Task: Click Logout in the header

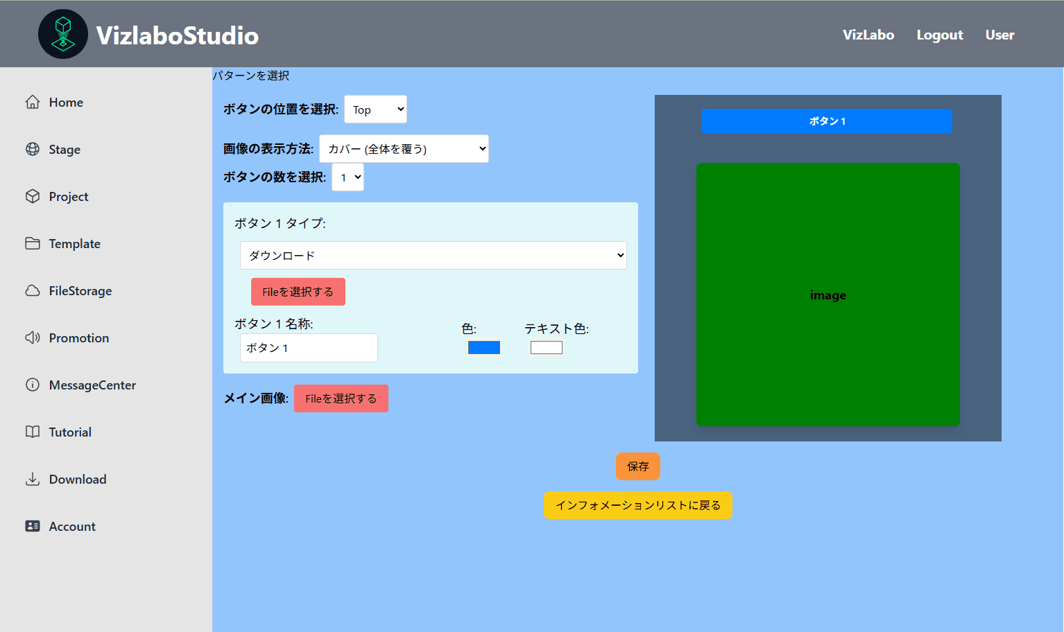Action: [939, 35]
